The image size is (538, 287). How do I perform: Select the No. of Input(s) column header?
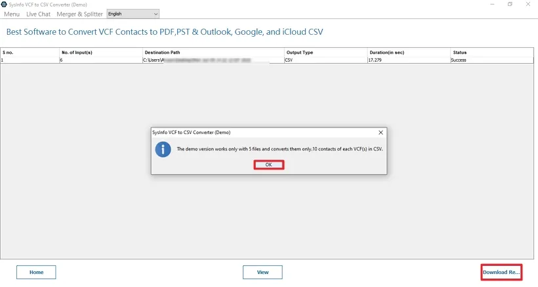[x=100, y=53]
